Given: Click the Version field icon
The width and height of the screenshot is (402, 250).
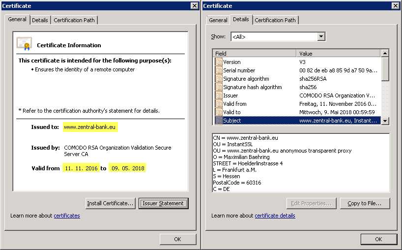Looking at the screenshot, I should 219,62.
